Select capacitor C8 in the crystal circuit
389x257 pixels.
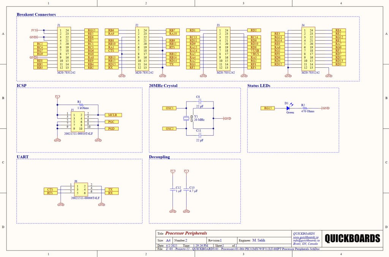[x=199, y=102]
